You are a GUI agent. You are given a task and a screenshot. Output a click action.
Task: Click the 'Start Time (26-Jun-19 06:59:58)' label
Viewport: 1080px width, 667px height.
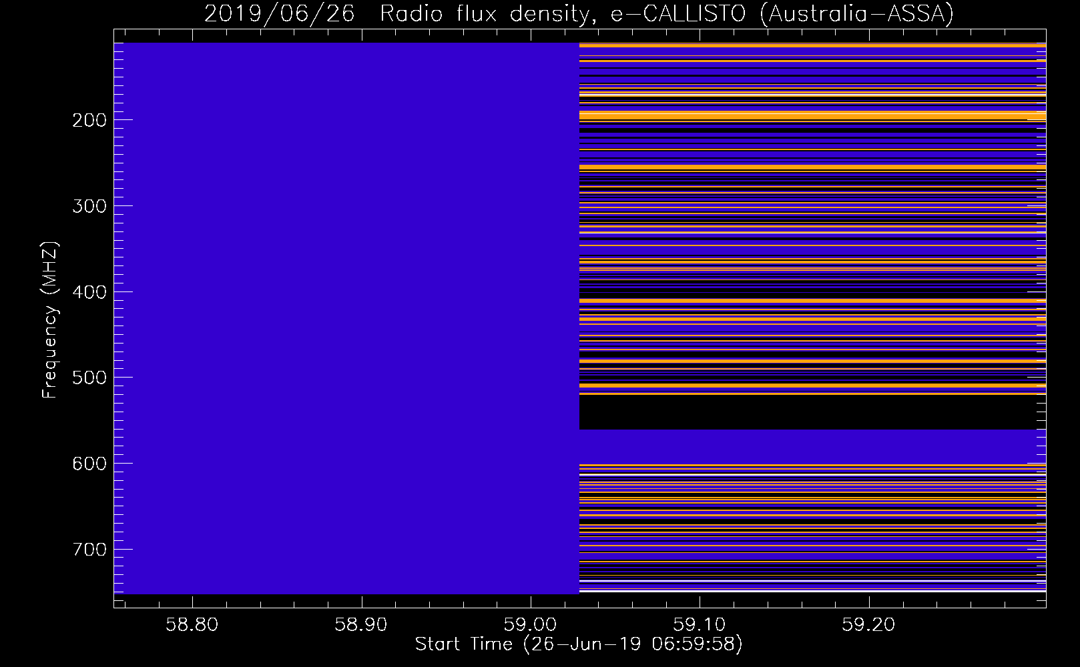coord(579,644)
